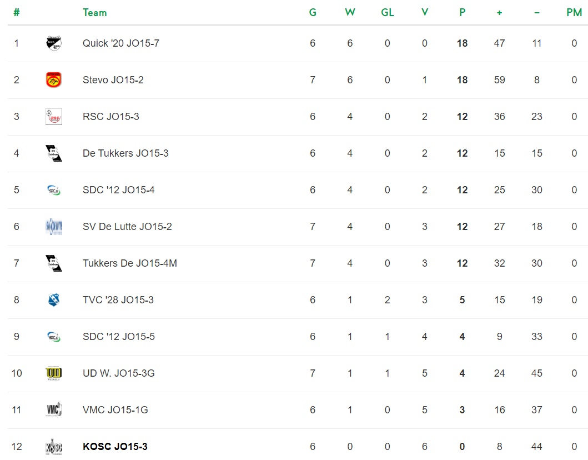Click the RSC club logo
Screen dimensions: 588x460
[54, 117]
